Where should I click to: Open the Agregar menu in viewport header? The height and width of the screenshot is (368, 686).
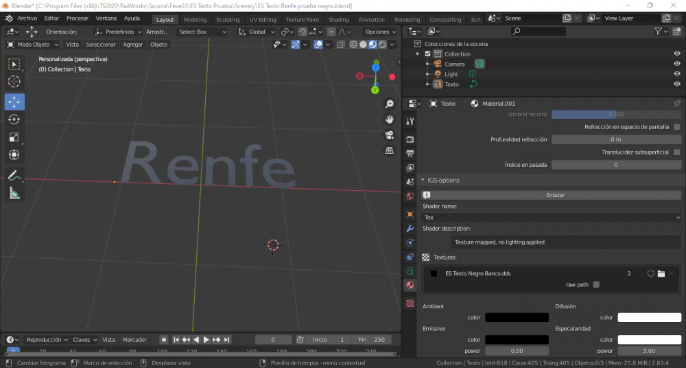(133, 45)
